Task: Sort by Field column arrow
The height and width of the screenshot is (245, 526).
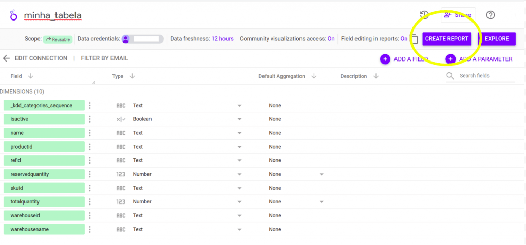Action: coord(31,76)
